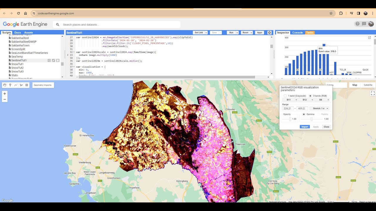376x211 pixels.
Task: Click the delete icon for SentinelTut1
Action: pos(58,60)
